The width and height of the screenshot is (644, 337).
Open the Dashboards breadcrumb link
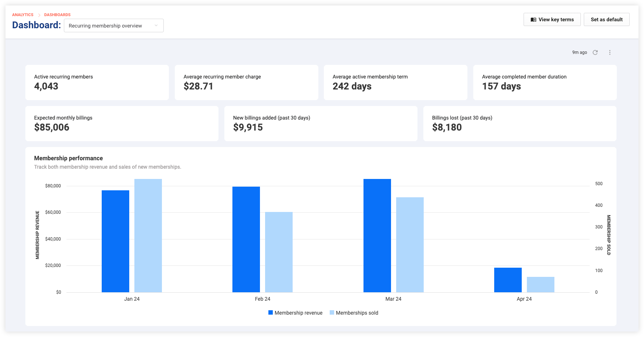pos(57,15)
